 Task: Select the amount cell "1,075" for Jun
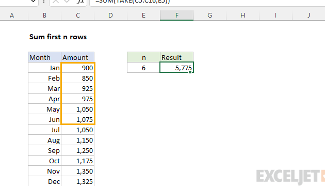tap(78, 119)
